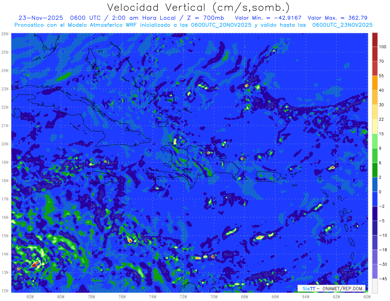
Task: Click the 'Valor Min. = -42.9167' text
Action: (x=268, y=18)
